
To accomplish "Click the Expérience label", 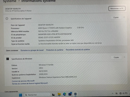I will click(x=16, y=78).
